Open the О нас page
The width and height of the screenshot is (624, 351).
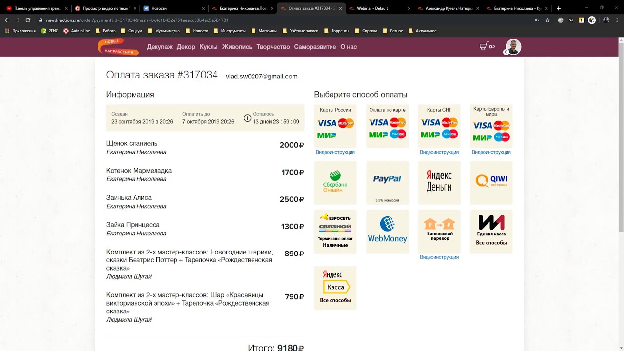coord(349,47)
